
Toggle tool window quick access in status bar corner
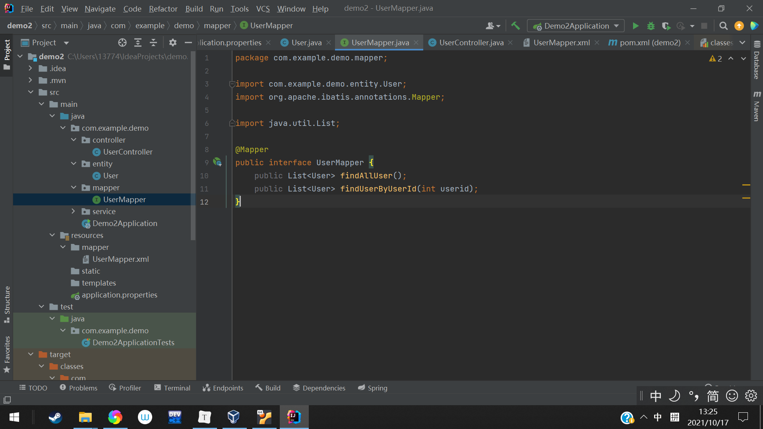coord(7,400)
